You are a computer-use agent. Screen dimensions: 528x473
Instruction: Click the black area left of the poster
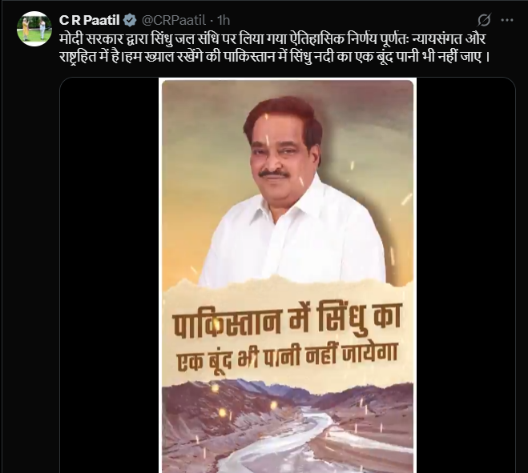coord(110,275)
